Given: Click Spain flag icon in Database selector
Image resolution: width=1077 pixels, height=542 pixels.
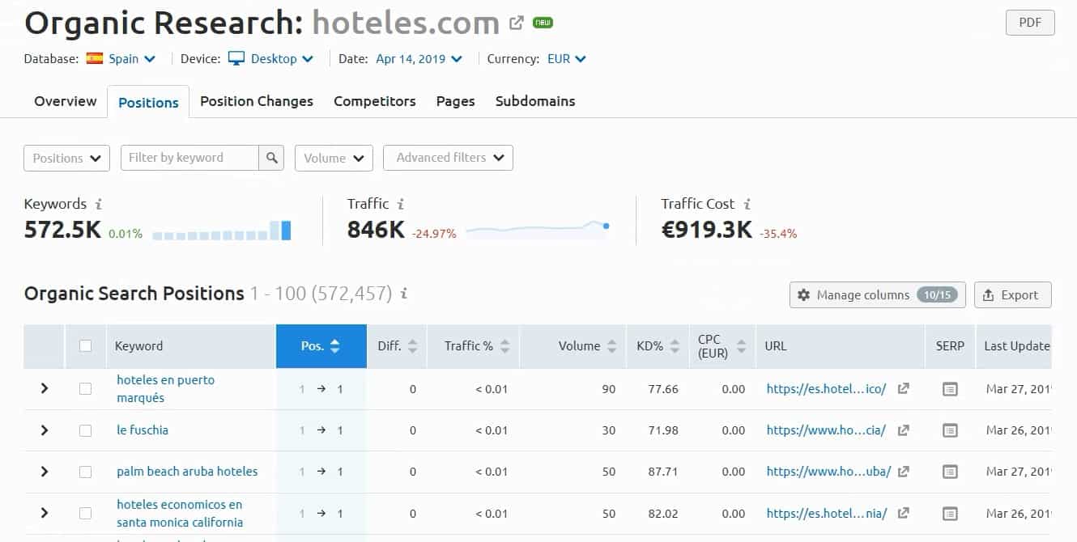Looking at the screenshot, I should pyautogui.click(x=94, y=58).
